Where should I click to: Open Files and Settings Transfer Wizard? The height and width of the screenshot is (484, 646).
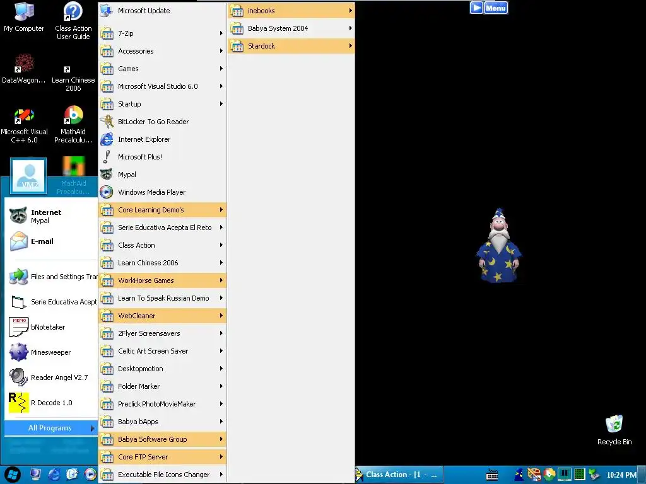[x=52, y=277]
